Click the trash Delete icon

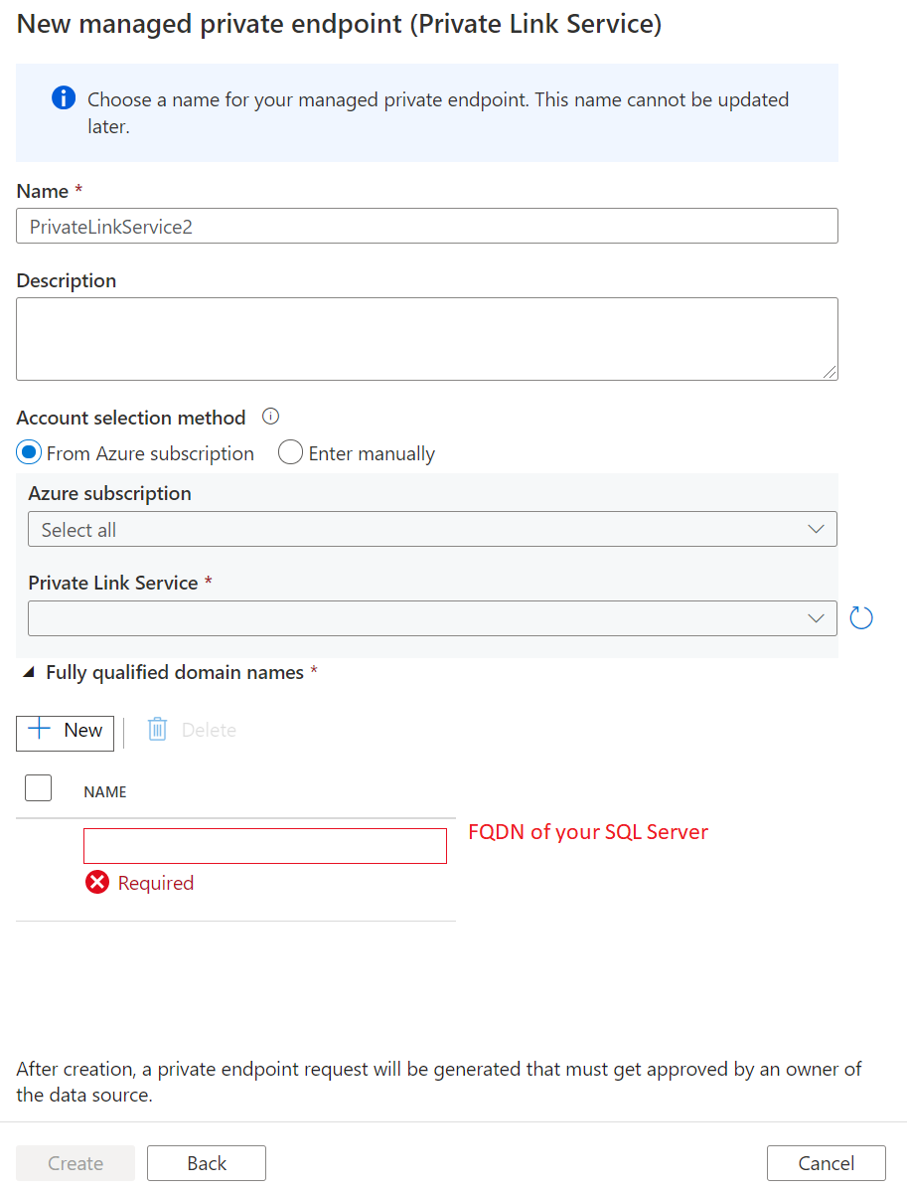(157, 729)
